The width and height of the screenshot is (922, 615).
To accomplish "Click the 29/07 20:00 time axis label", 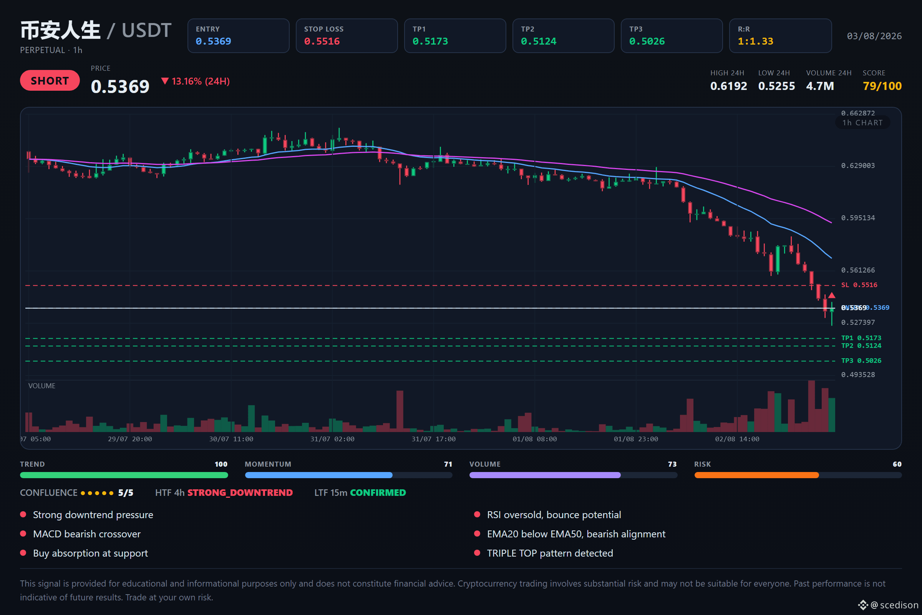I will pos(130,439).
